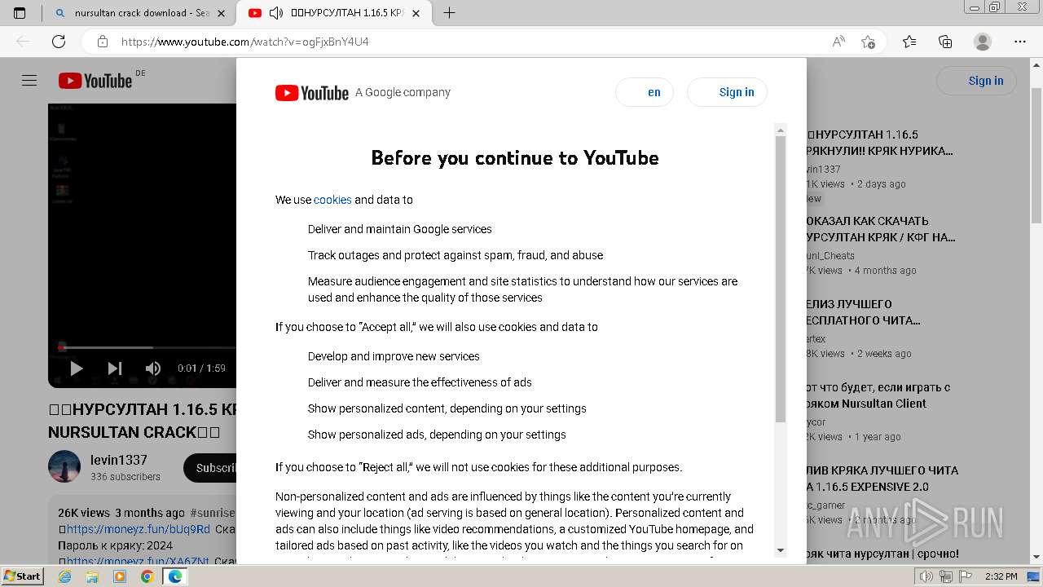View site information lock icon
The width and height of the screenshot is (1043, 587).
pos(102,42)
